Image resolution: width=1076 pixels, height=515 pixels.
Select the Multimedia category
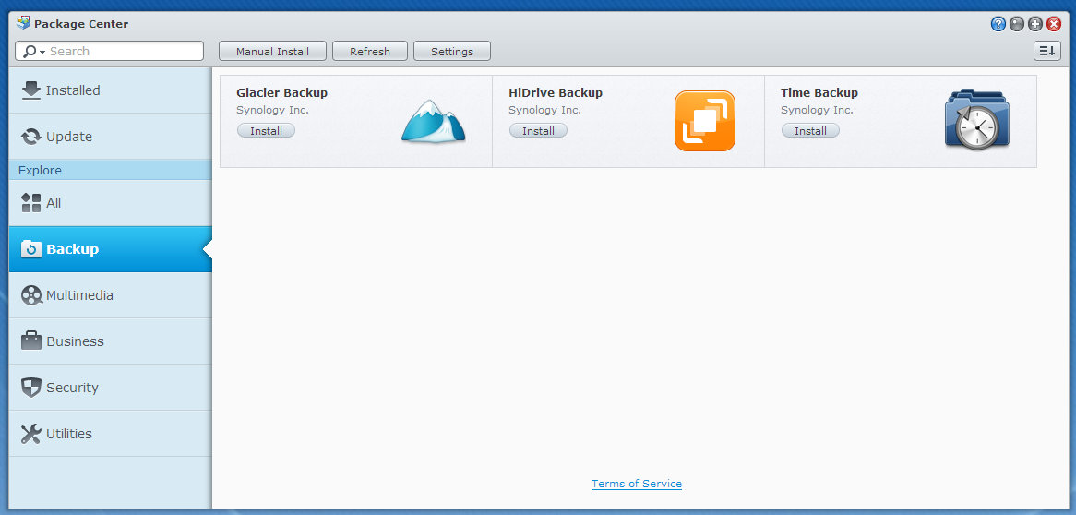tap(111, 295)
